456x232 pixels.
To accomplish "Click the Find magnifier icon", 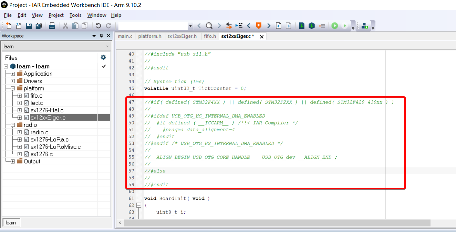I will (209, 26).
